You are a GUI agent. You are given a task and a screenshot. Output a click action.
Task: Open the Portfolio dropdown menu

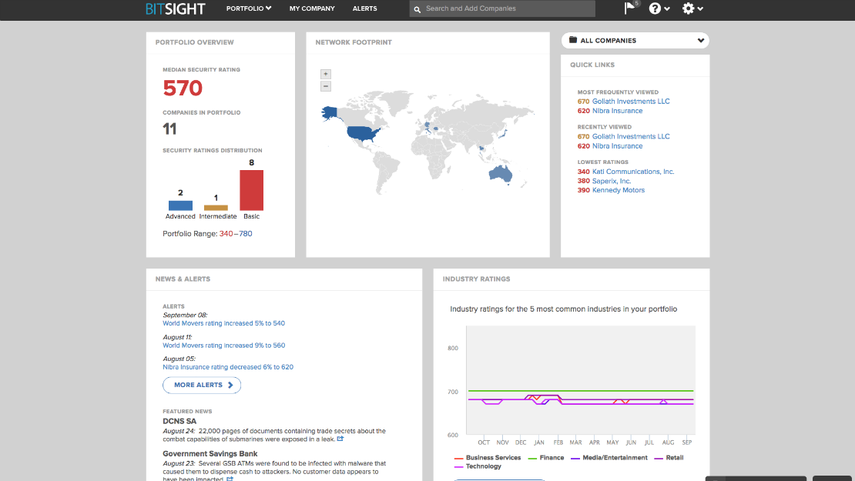click(x=249, y=8)
